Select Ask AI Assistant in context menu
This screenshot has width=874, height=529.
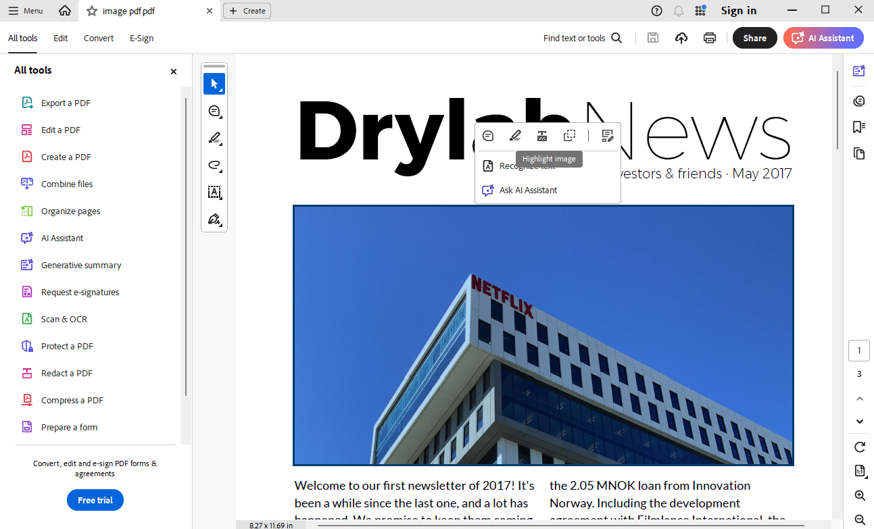click(x=528, y=191)
